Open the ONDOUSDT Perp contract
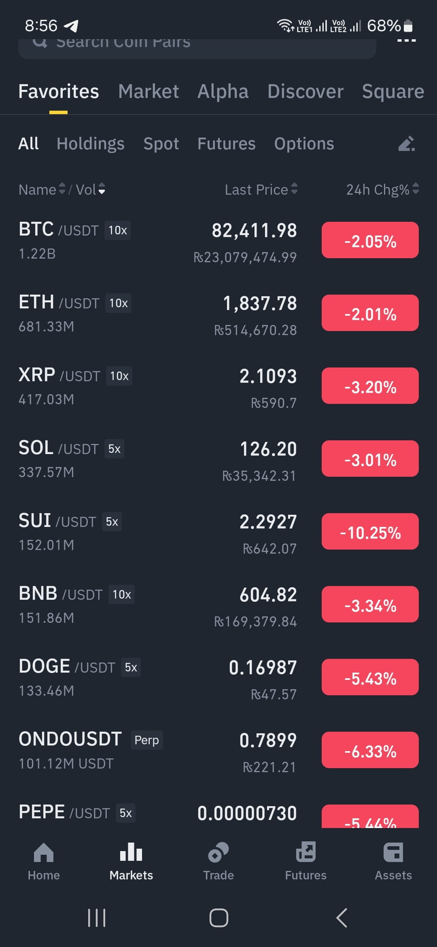This screenshot has width=437, height=947. [x=218, y=750]
